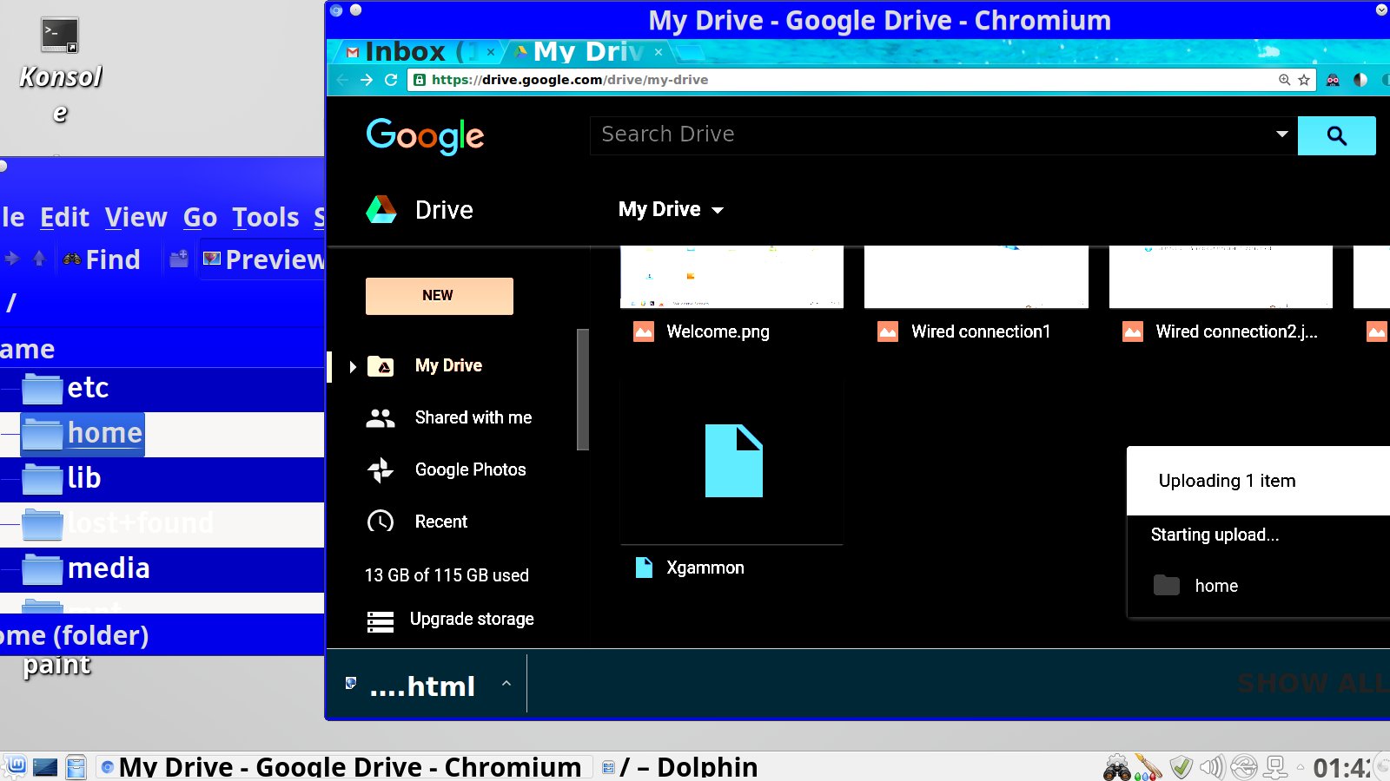
Task: Click the show desktop taskbar icon
Action: point(45,767)
